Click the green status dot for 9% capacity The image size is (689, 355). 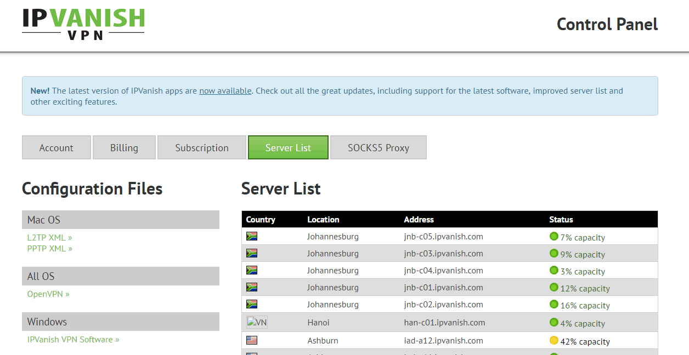click(554, 254)
